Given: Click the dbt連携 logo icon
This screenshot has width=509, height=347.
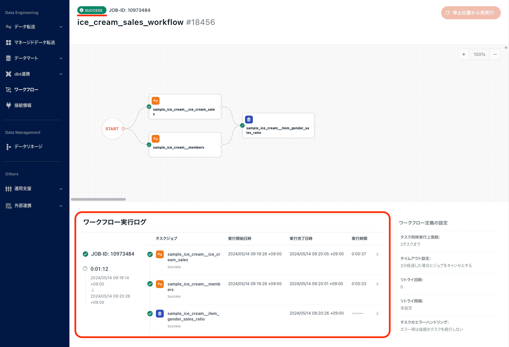Looking at the screenshot, I should coord(9,74).
